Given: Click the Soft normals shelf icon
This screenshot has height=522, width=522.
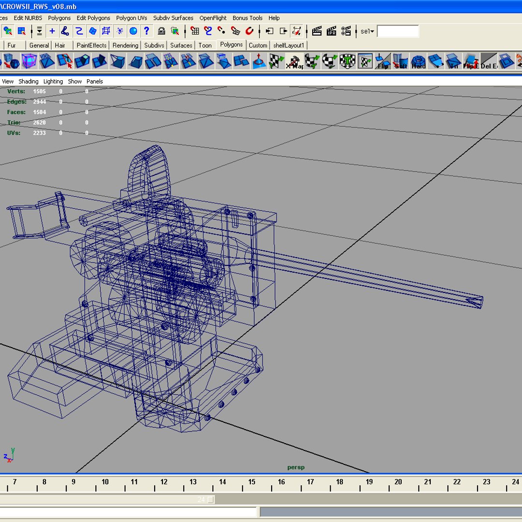Looking at the screenshot, I should tap(400, 61).
